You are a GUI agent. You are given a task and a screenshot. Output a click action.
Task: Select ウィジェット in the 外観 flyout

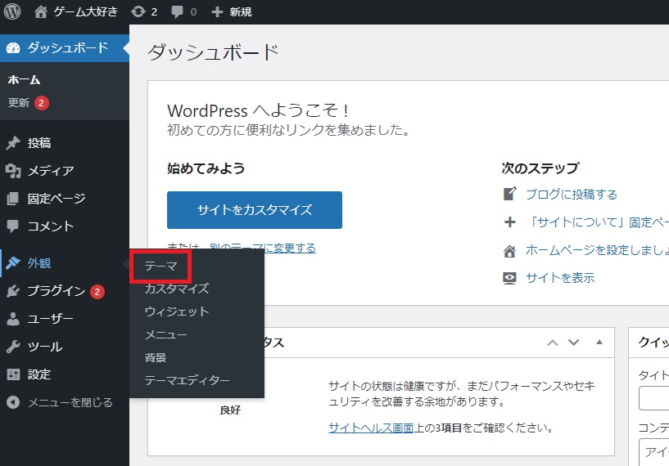(x=177, y=311)
